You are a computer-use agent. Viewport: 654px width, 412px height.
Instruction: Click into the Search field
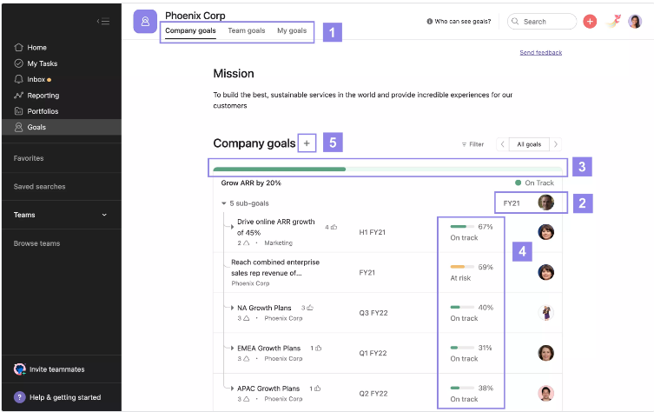(542, 22)
